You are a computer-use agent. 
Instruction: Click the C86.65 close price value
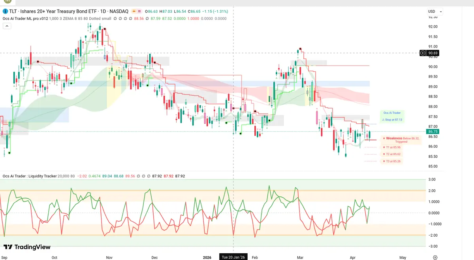coord(194,11)
